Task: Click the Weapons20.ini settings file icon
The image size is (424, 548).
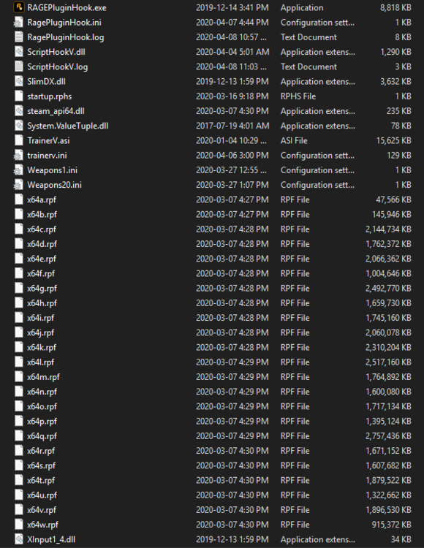Action: (19, 185)
